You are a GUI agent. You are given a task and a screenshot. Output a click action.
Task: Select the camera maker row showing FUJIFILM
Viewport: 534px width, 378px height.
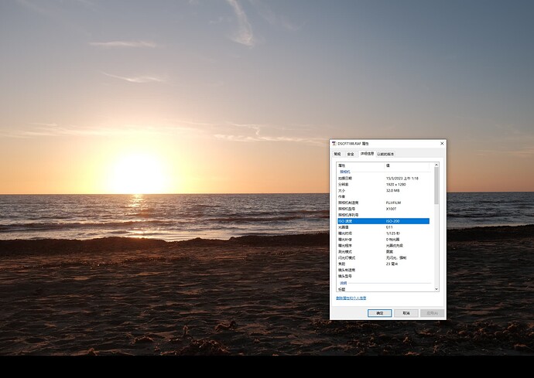[383, 203]
